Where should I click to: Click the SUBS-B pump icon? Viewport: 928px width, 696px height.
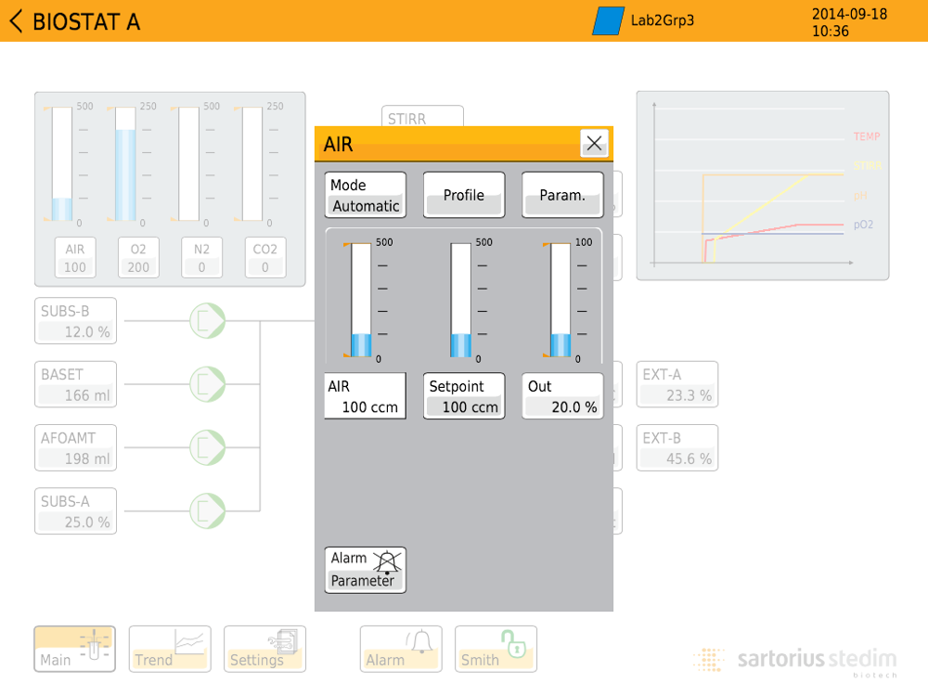coord(207,320)
